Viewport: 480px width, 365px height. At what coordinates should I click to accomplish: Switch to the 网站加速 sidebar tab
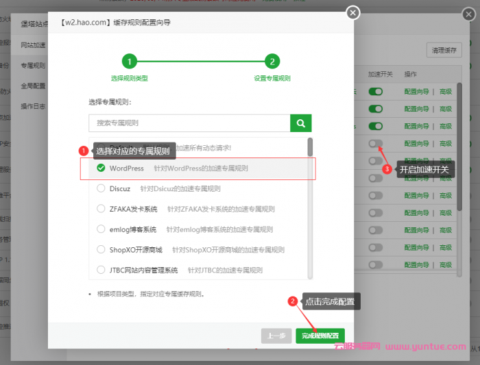point(33,45)
